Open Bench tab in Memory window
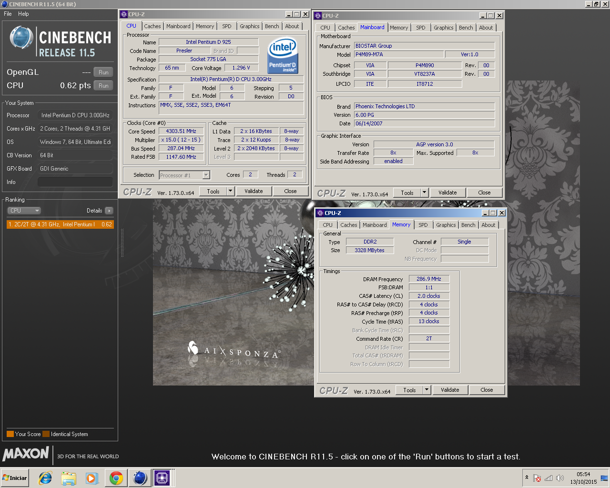This screenshot has width=610, height=488. click(x=468, y=225)
